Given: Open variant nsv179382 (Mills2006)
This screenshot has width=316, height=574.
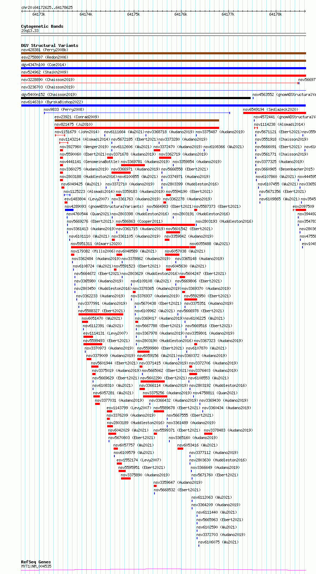Looking at the screenshot, I should pyautogui.click(x=93, y=251).
